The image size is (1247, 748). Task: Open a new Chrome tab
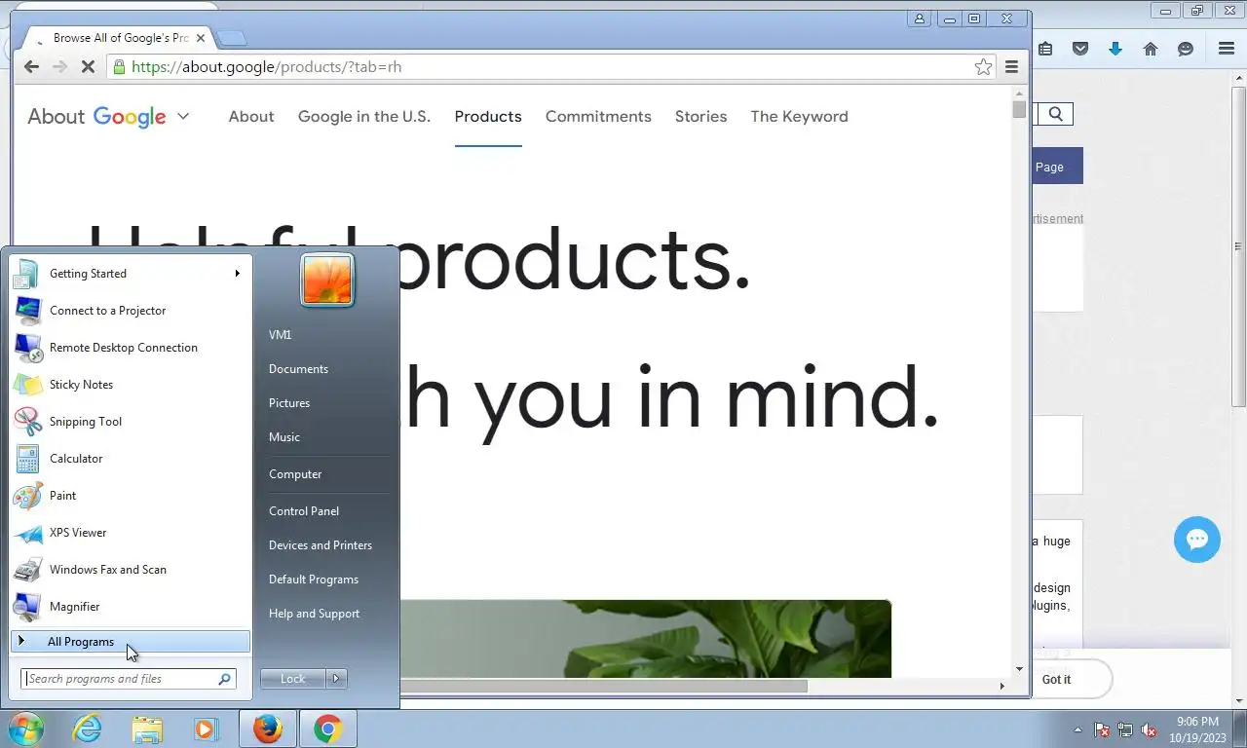232,38
